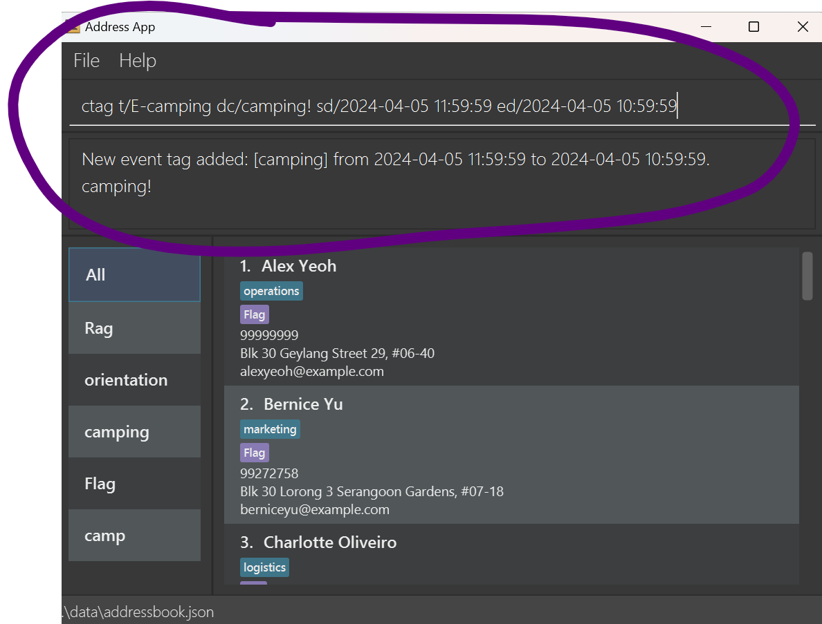Select the Rag tag filter

tap(135, 328)
